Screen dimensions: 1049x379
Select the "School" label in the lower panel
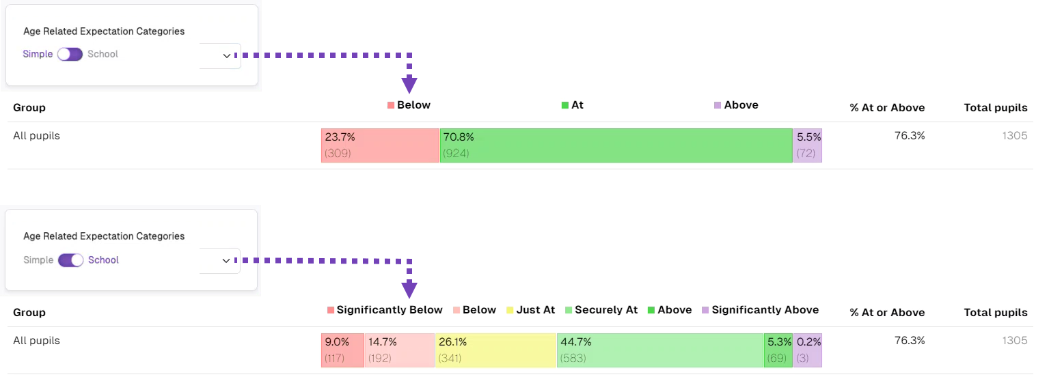[x=103, y=260]
